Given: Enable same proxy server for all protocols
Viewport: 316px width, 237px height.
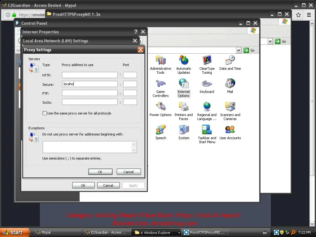Looking at the screenshot, I should tap(44, 113).
